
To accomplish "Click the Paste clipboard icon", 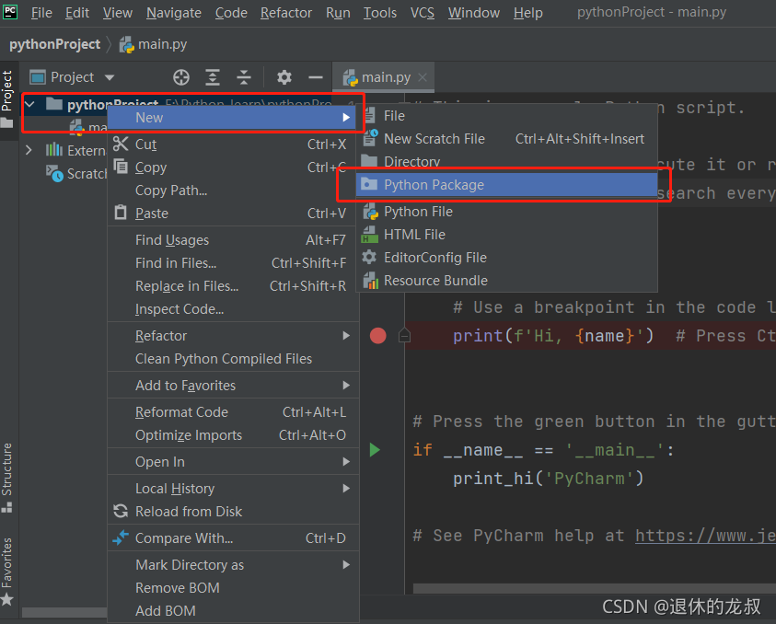I will click(x=121, y=213).
